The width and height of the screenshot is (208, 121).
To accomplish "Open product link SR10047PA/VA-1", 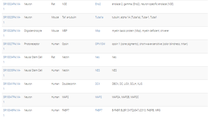I will [x=12, y=100].
